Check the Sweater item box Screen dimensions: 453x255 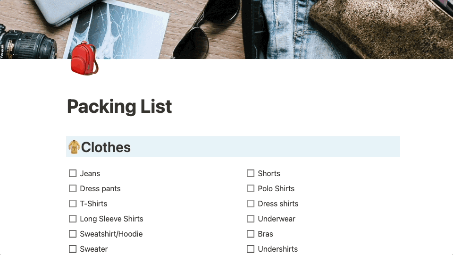(x=73, y=249)
